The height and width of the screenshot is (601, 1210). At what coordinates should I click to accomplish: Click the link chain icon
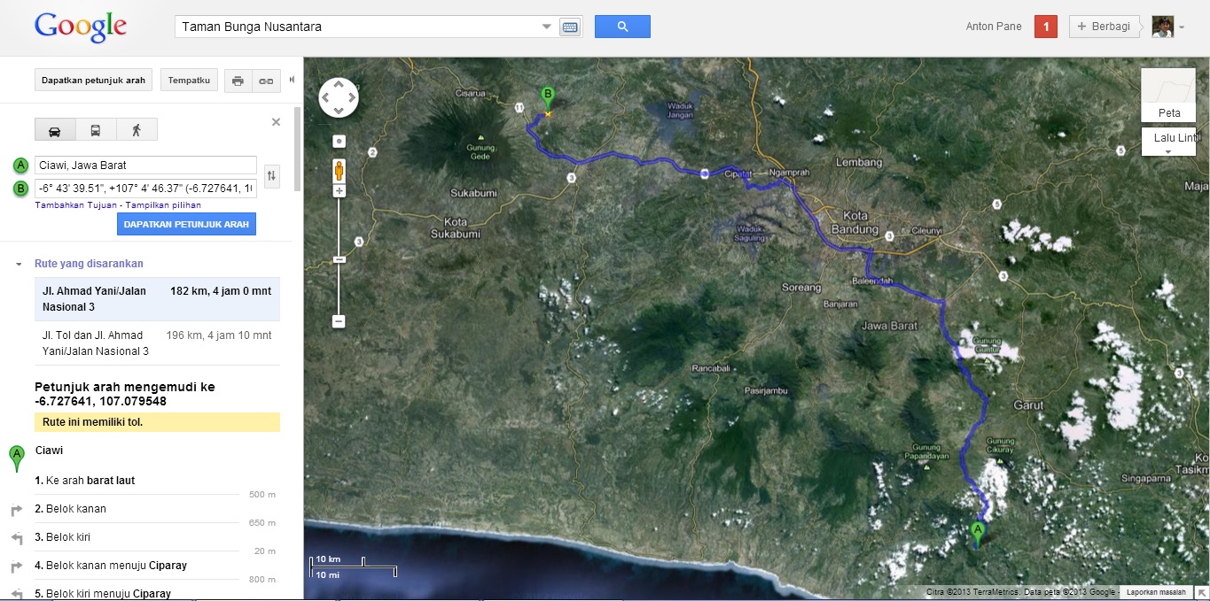point(266,81)
